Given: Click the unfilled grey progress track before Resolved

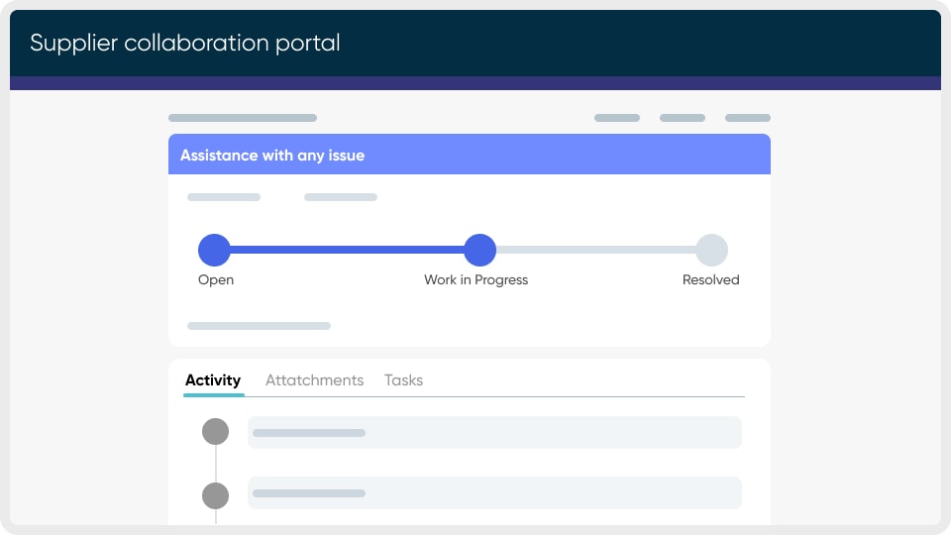Looking at the screenshot, I should pos(595,250).
